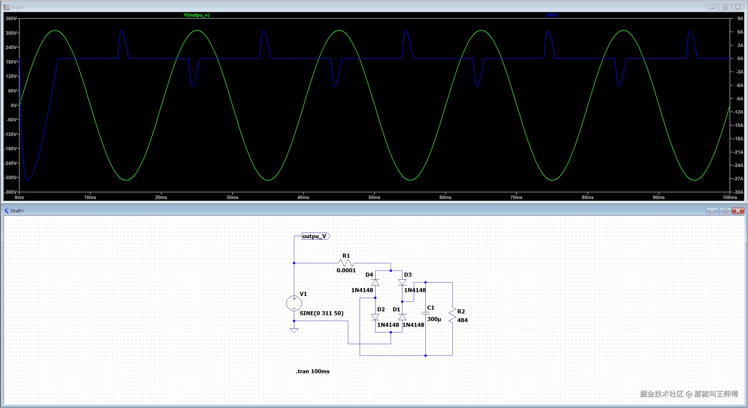Click the 20ms label on time axis
Image resolution: width=748 pixels, height=408 pixels.
pyautogui.click(x=161, y=198)
